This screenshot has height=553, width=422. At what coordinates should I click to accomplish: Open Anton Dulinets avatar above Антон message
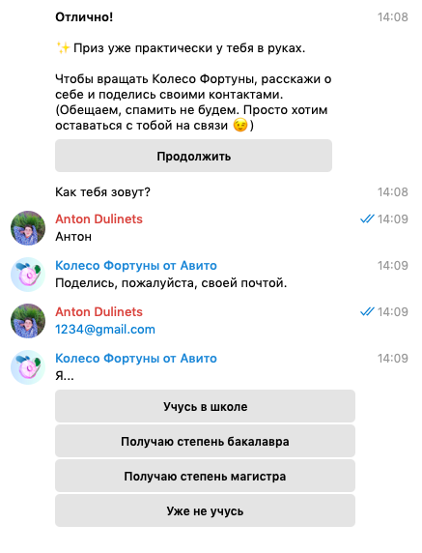[28, 228]
